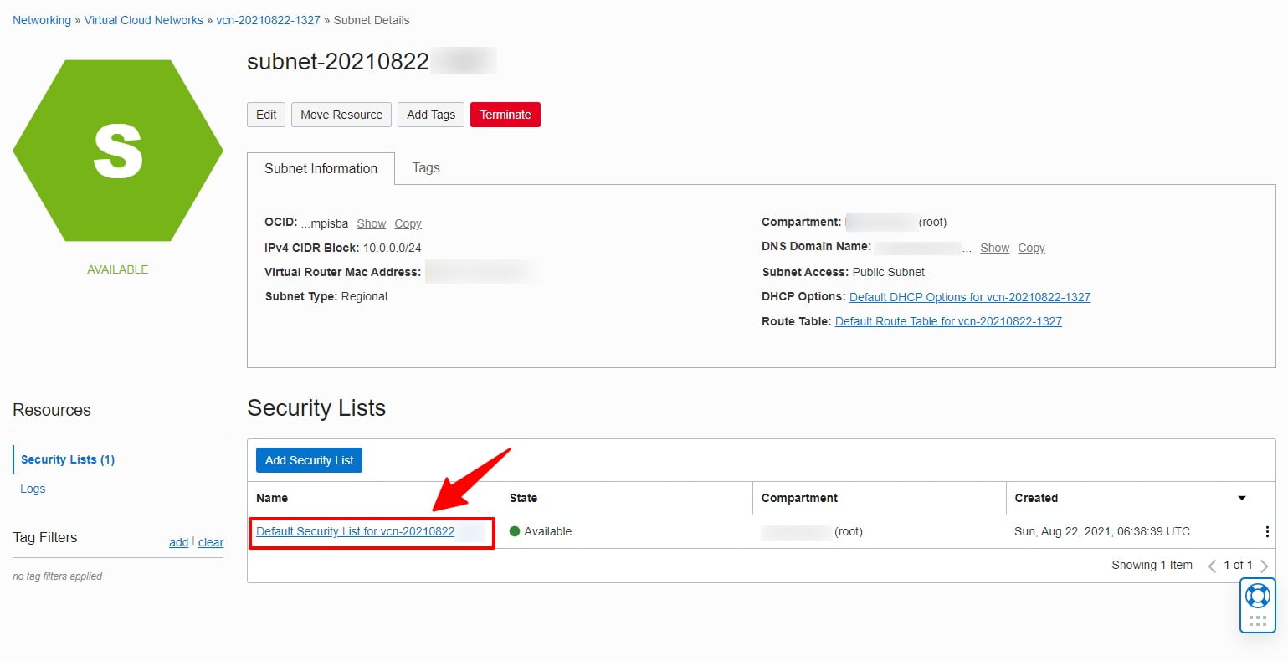Screen dimensions: 1288x661
Task: Click the Add Security List button
Action: (308, 459)
